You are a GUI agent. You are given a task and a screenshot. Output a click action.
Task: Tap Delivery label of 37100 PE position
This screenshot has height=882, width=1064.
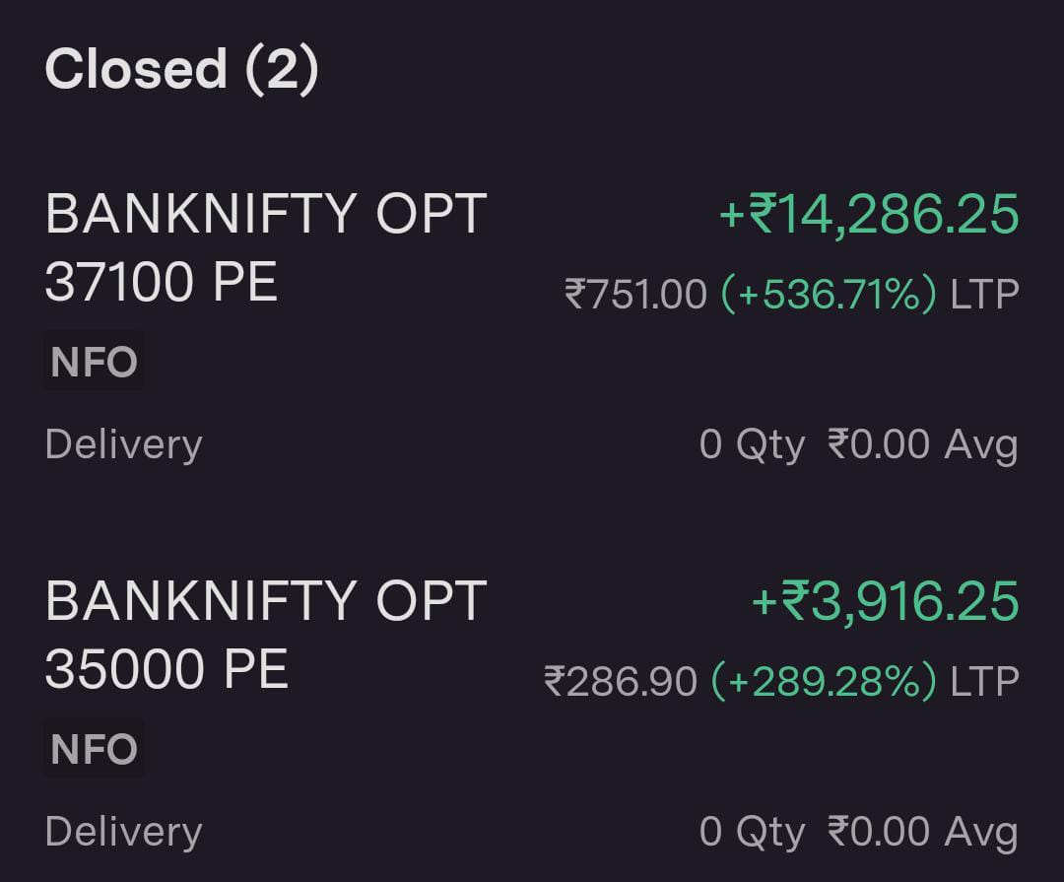(123, 444)
